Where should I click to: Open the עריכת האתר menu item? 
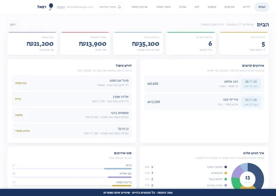pyautogui.click(x=139, y=7)
